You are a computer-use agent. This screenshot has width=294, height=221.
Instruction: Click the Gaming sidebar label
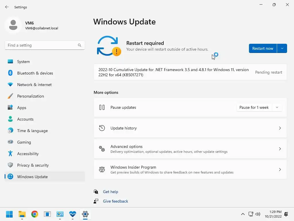click(x=24, y=142)
